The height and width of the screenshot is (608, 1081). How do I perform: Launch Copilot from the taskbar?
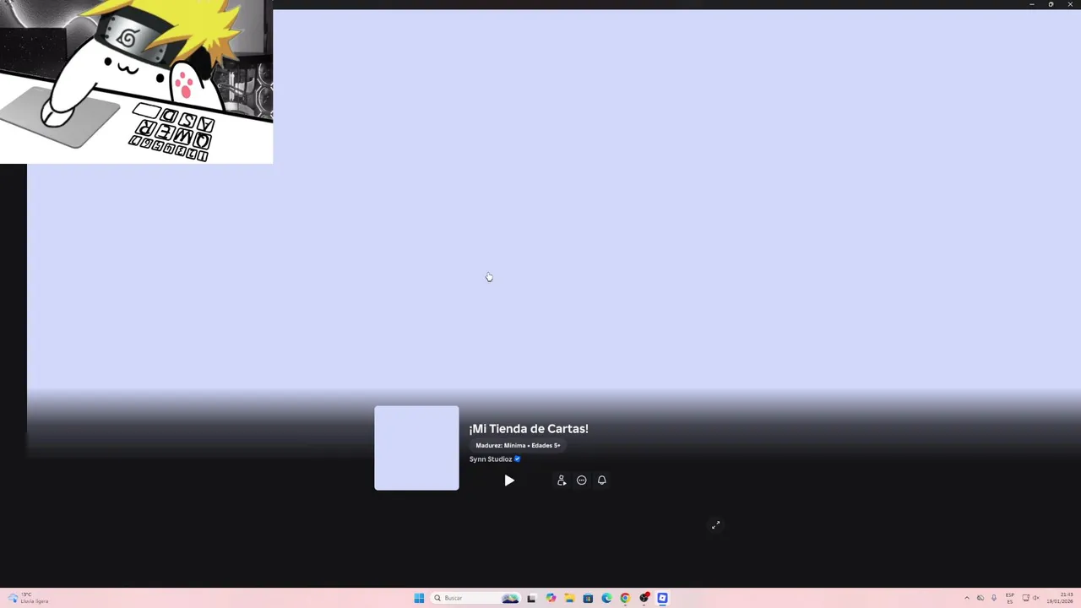coord(551,598)
